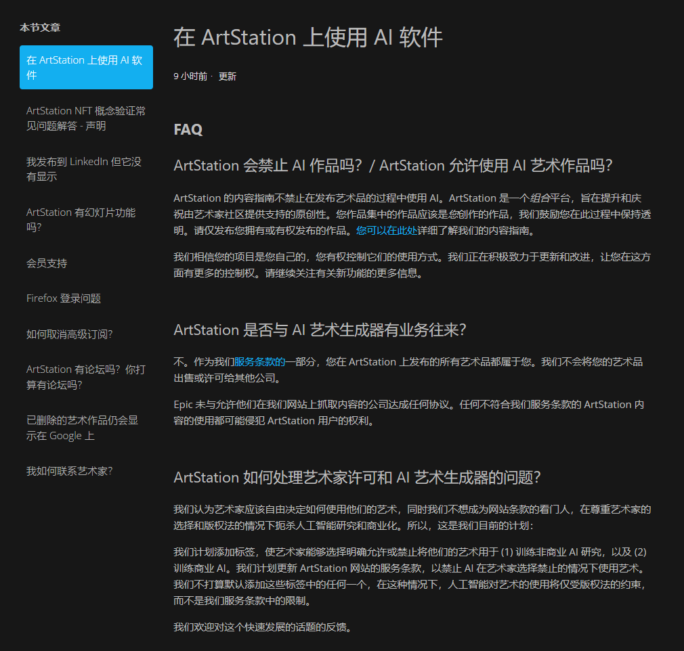
Task: Follow the 您可以在此处 content guidelines link
Action: click(387, 230)
